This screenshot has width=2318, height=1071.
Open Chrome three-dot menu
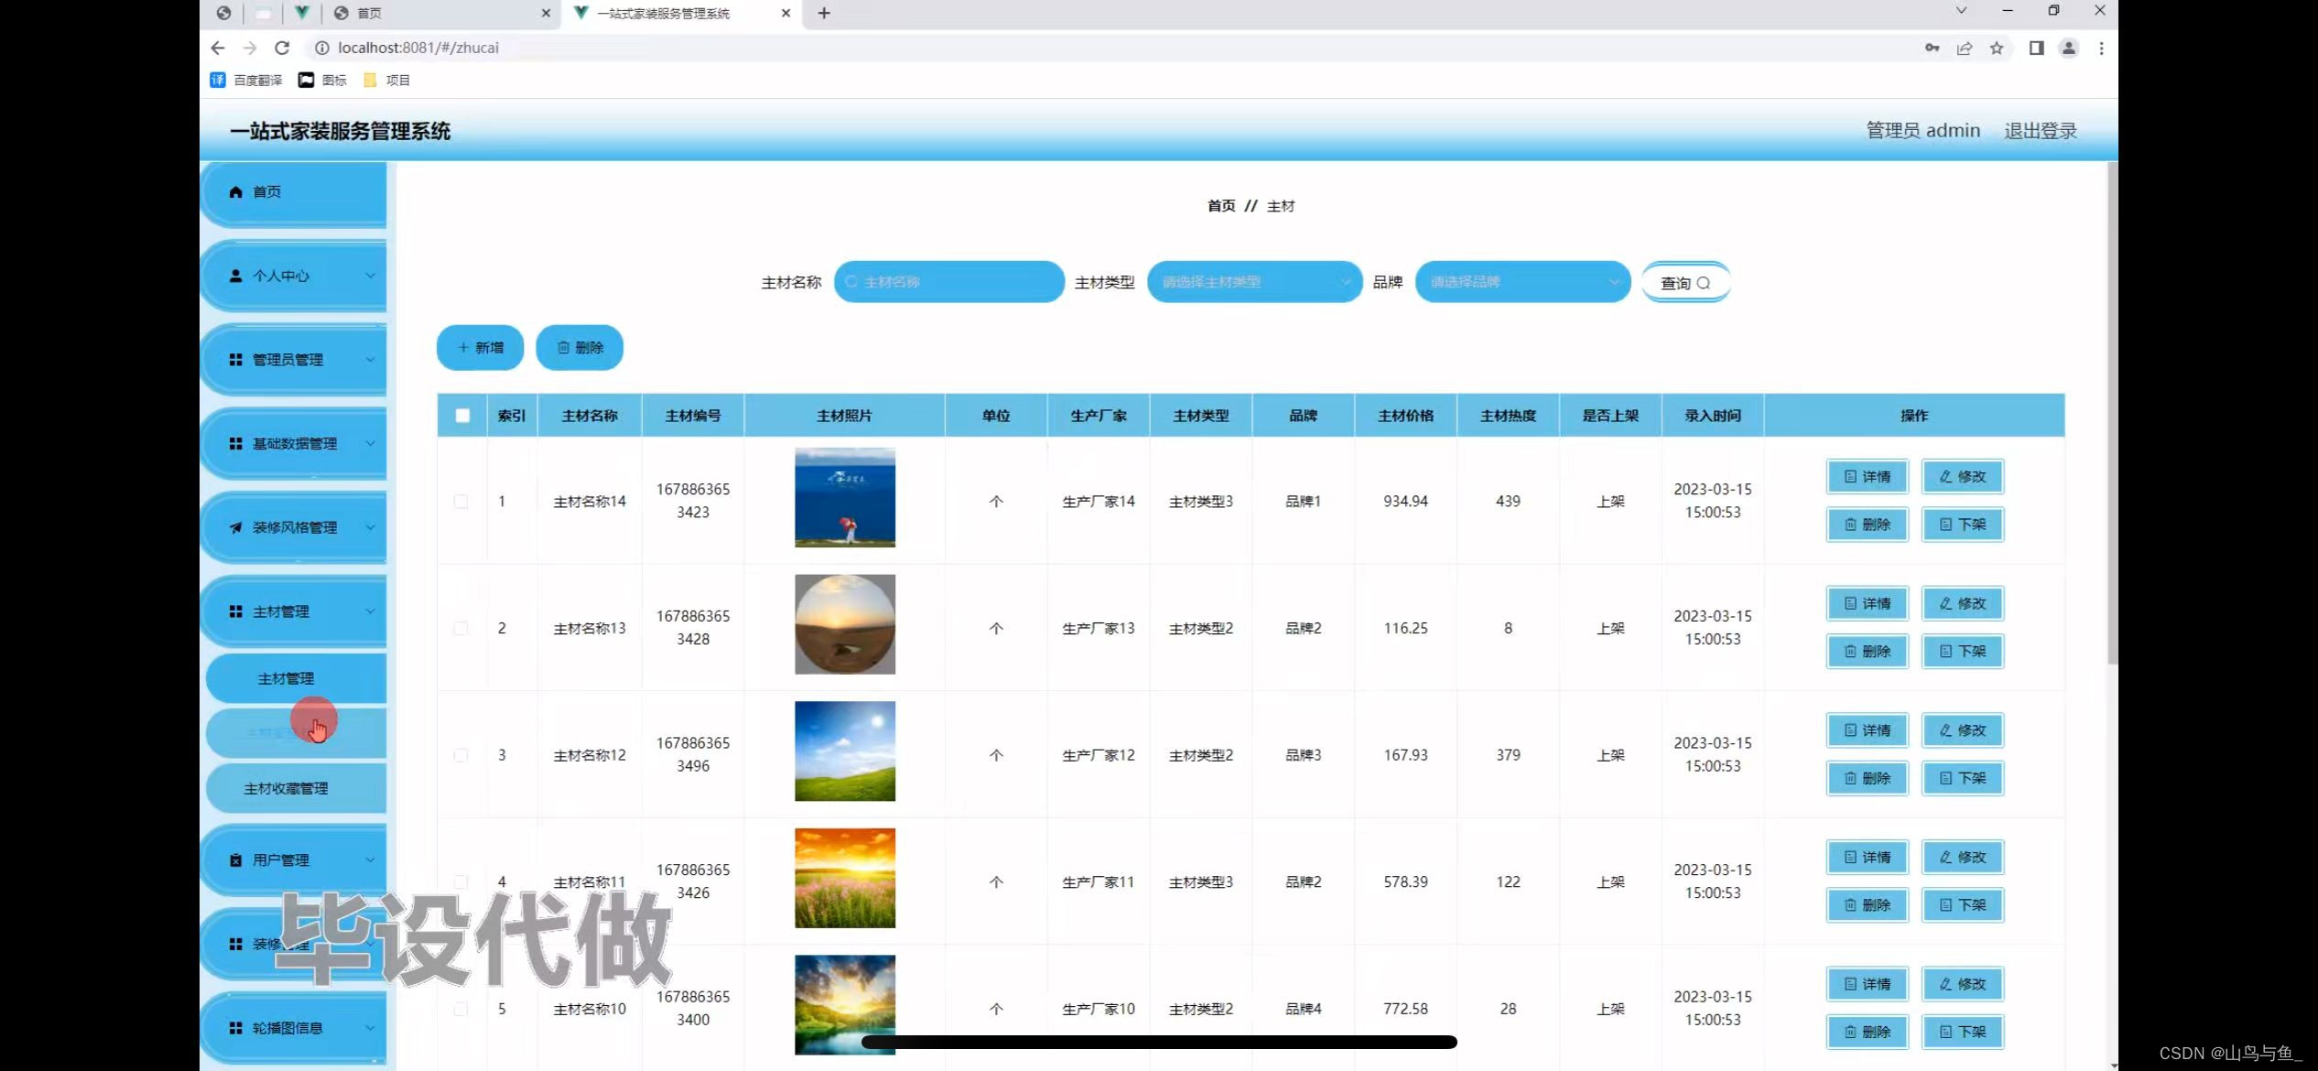(x=2101, y=49)
